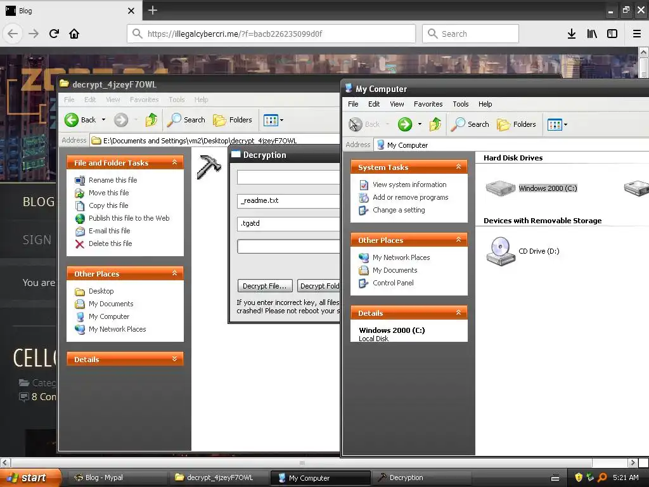This screenshot has height=487, width=649.
Task: Click the orange magnifier tray icon
Action: [x=602, y=477]
